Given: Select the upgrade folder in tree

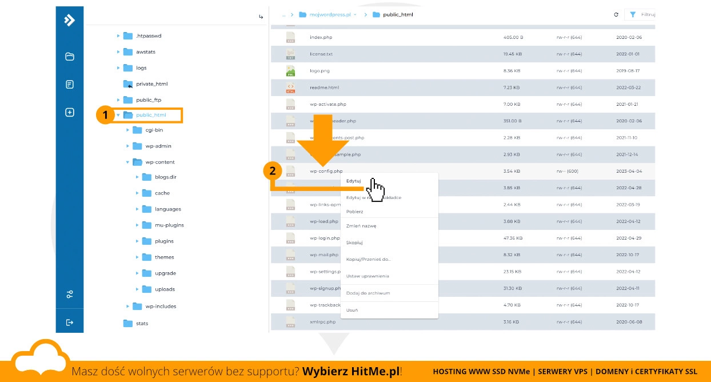Looking at the screenshot, I should 165,273.
